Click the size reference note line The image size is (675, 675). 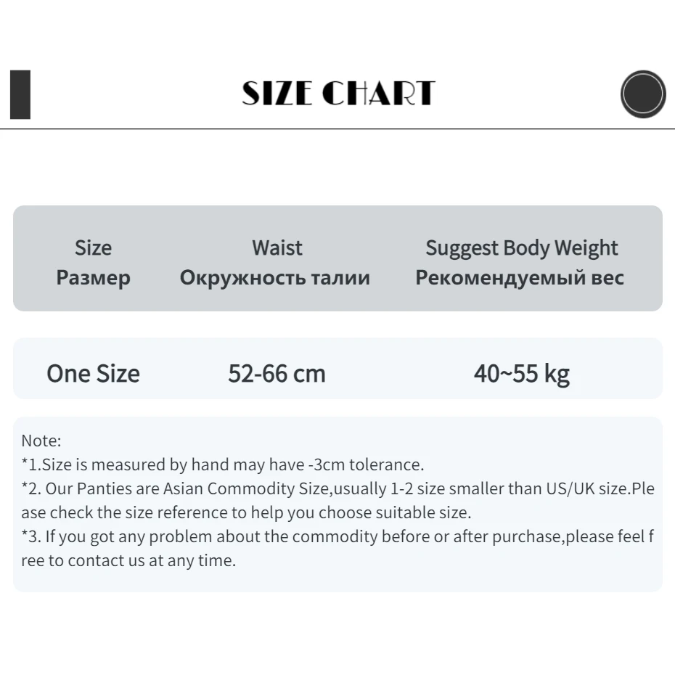[246, 512]
